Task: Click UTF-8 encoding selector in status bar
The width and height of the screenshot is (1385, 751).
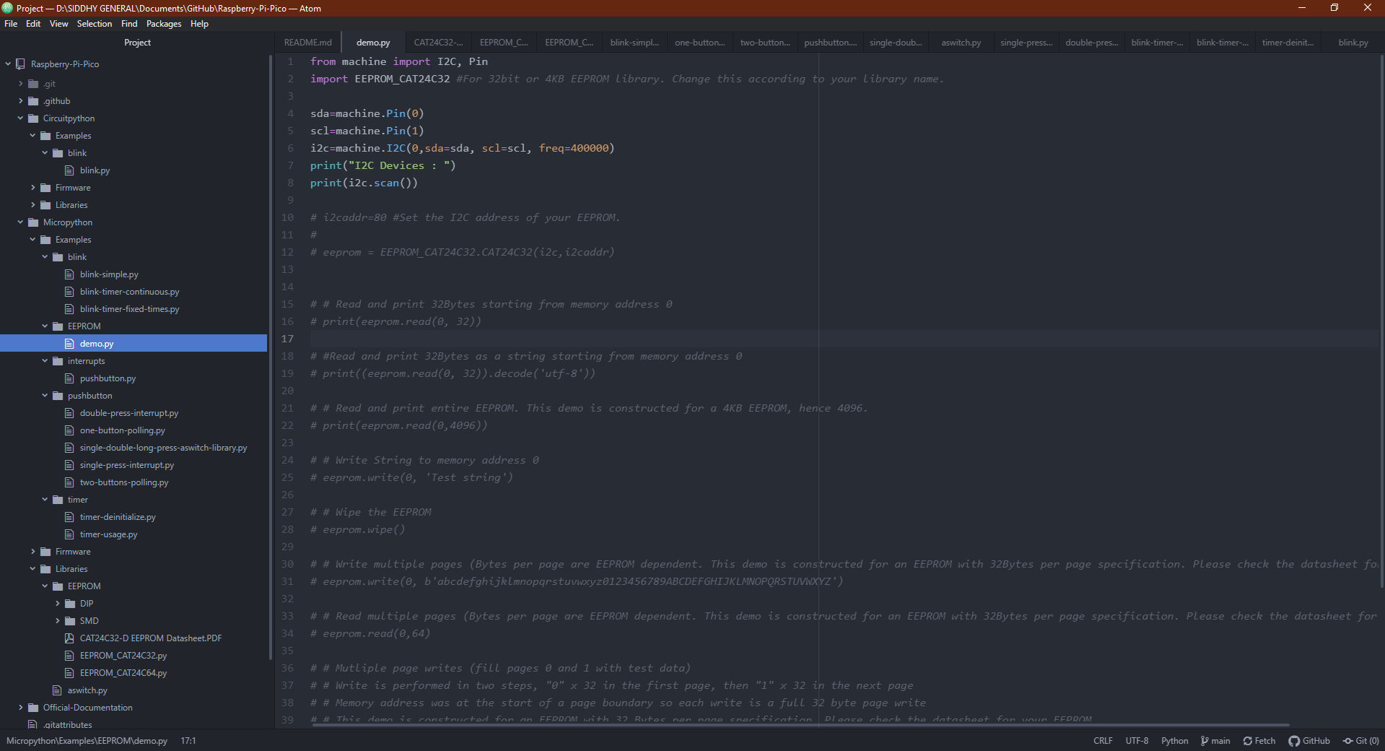Action: pos(1137,740)
